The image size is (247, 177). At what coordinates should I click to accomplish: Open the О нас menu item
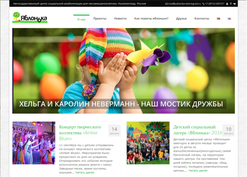point(82,19)
